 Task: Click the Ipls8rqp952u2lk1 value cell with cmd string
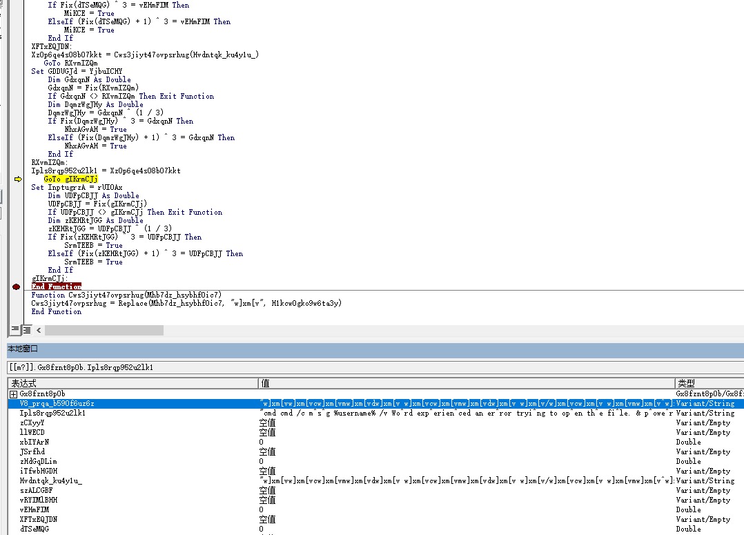[x=466, y=413]
